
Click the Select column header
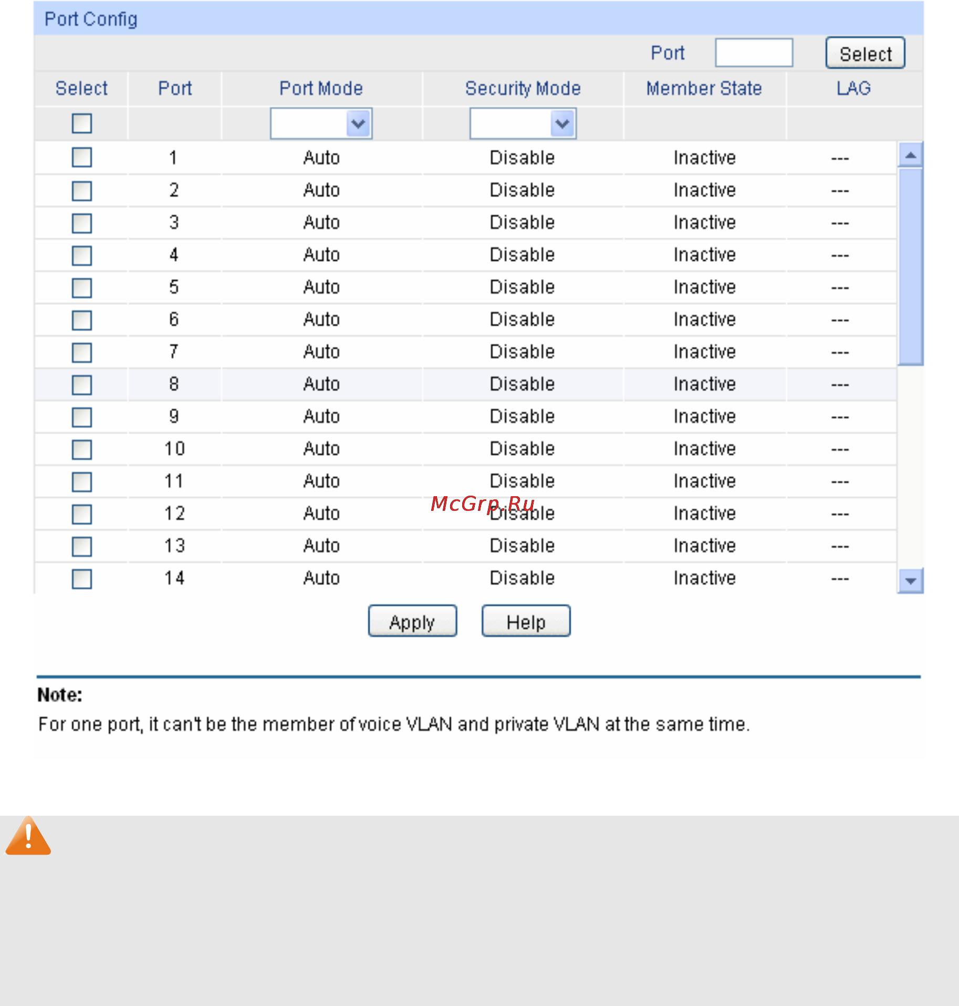click(81, 88)
